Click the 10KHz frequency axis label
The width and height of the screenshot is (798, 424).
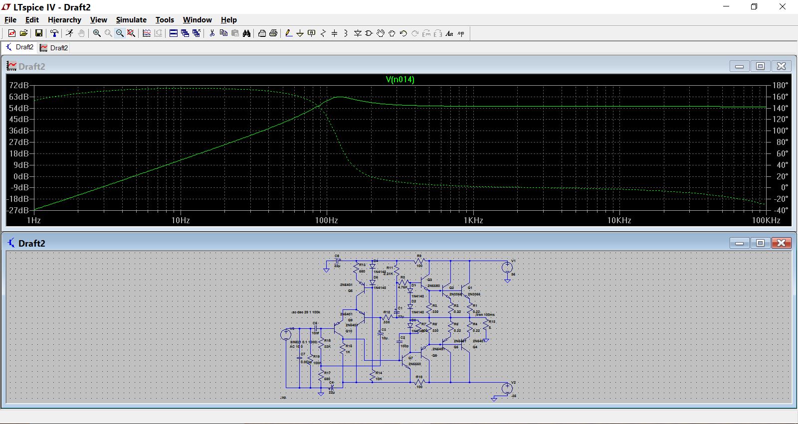click(619, 220)
